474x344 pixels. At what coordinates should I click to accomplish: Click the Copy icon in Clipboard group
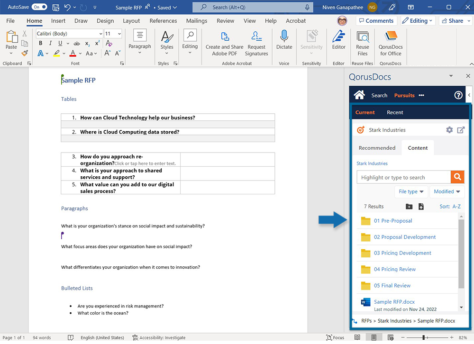(x=25, y=44)
